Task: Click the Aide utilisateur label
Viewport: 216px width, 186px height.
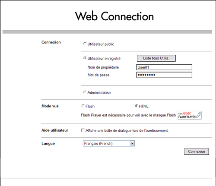Action: tap(55, 130)
